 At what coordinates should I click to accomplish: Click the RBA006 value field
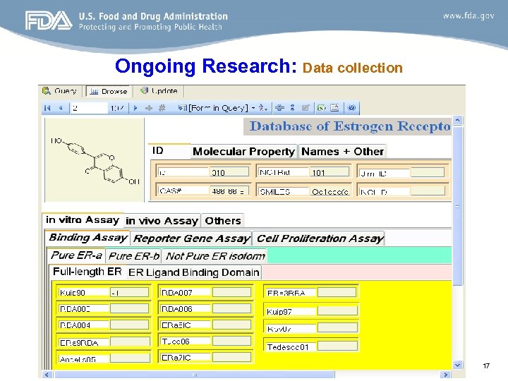click(x=231, y=308)
